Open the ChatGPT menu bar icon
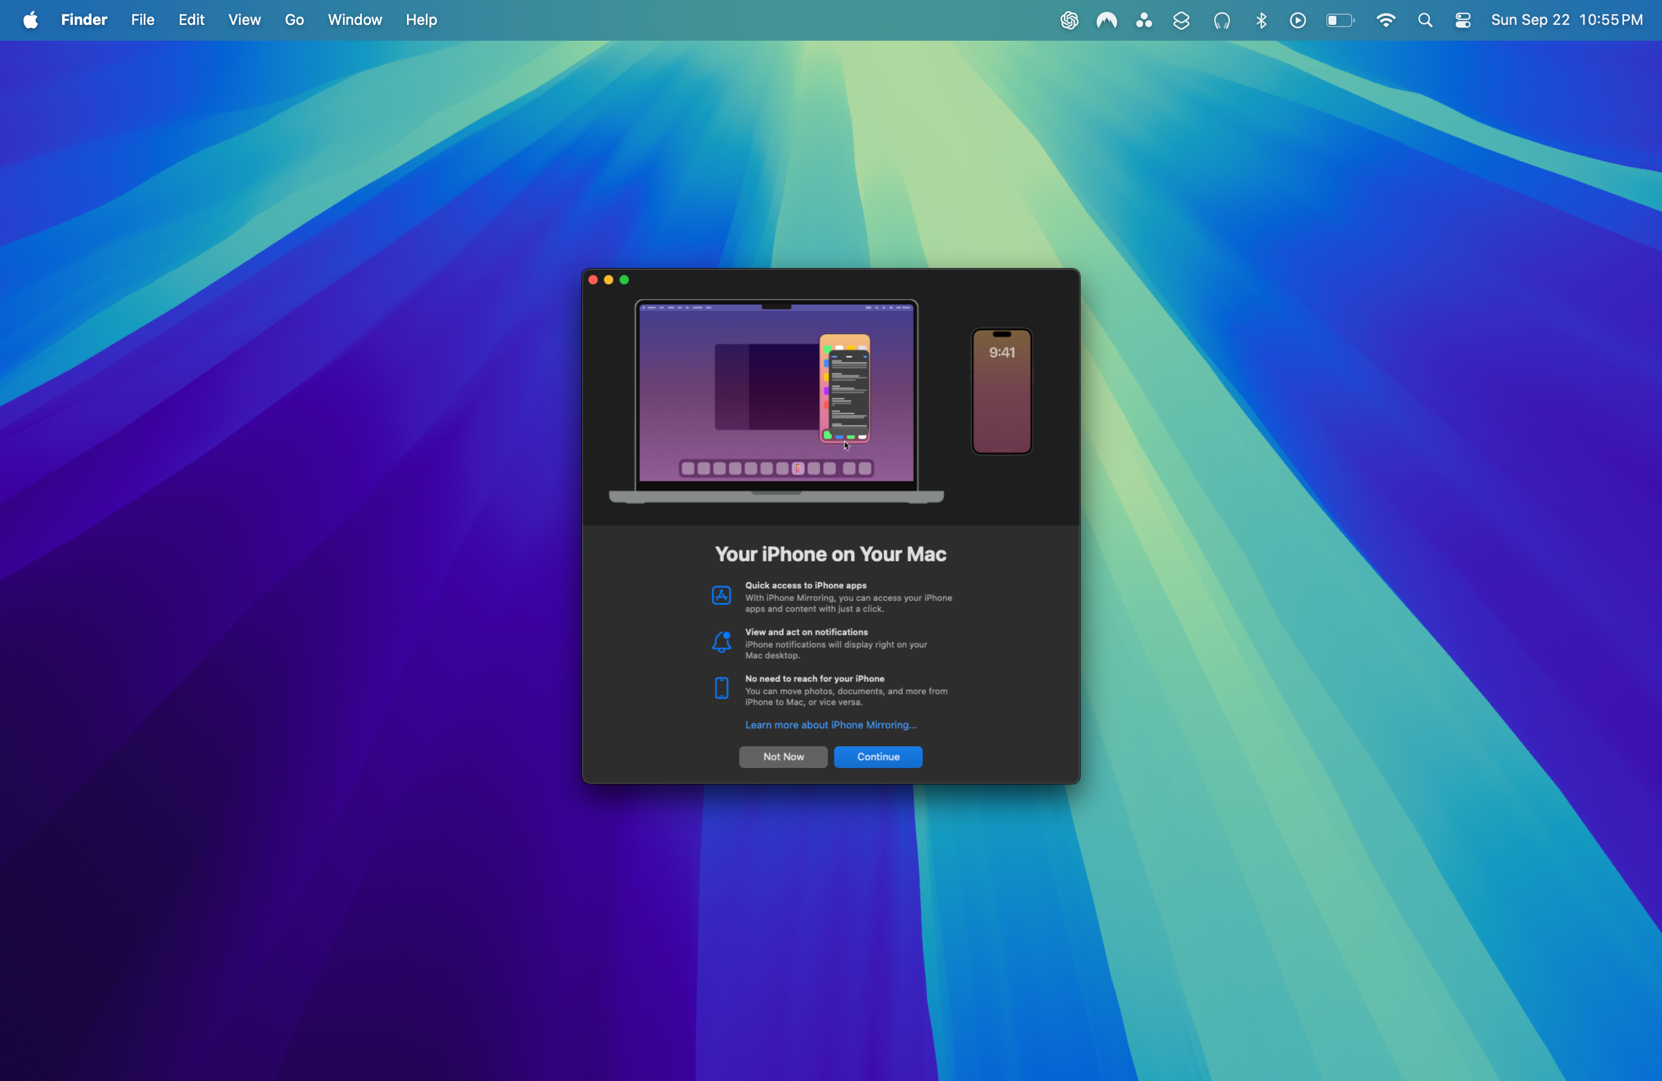Image resolution: width=1662 pixels, height=1081 pixels. [x=1069, y=20]
